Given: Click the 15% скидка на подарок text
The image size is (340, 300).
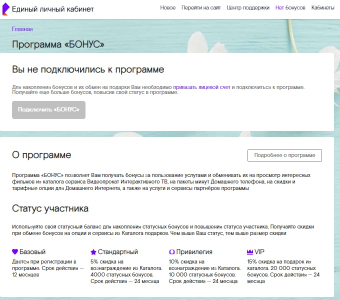Looking at the screenshot, I should tap(283, 271).
